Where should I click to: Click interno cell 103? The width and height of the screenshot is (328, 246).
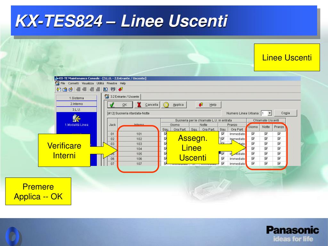139,144
